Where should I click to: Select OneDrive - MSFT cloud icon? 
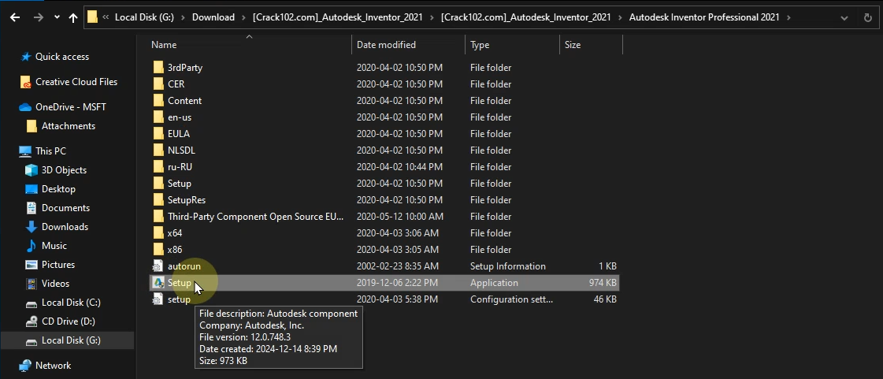(26, 107)
